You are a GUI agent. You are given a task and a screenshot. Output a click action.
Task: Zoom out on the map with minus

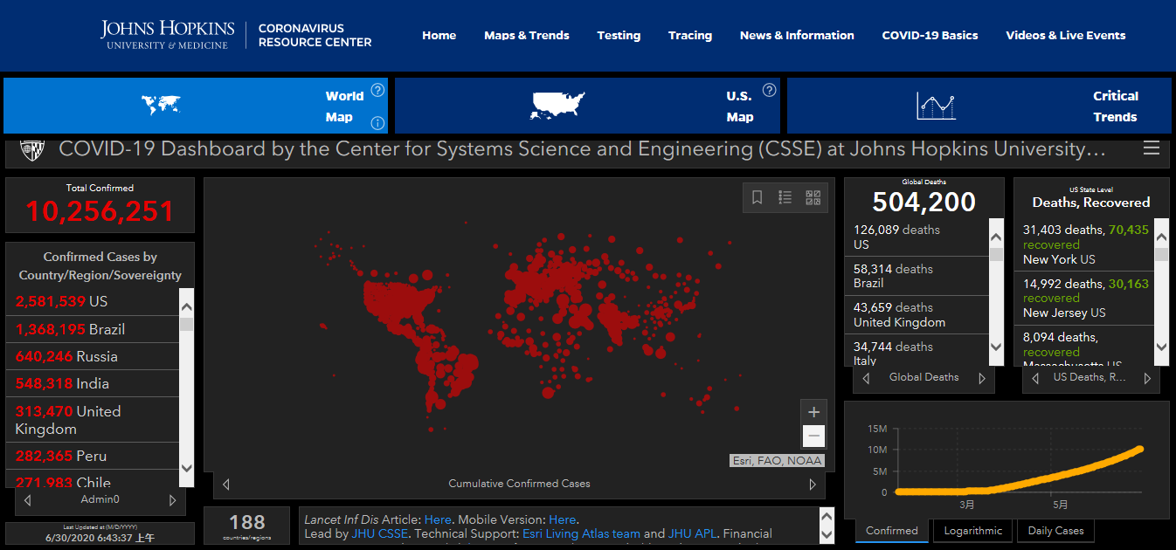(x=814, y=437)
